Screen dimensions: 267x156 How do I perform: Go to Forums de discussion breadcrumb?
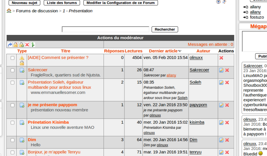coord(37,11)
